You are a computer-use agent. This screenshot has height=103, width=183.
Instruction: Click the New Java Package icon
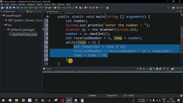[46, 8]
